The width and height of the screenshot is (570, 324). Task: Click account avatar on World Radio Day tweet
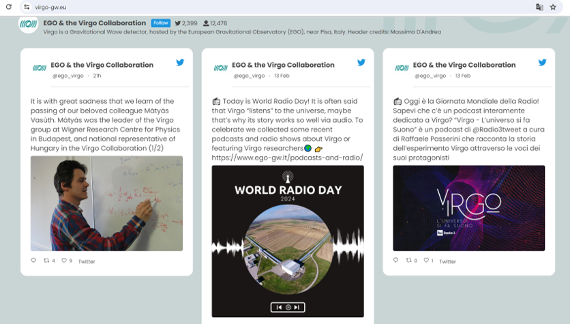tap(221, 68)
